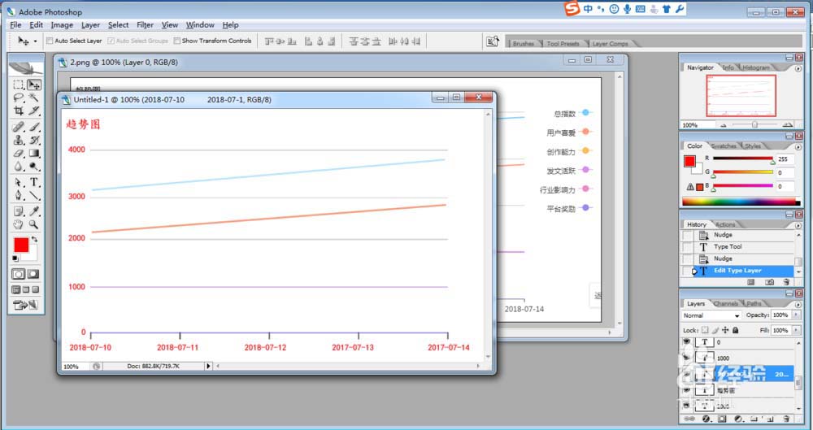The image size is (813, 430).
Task: Open the Filter menu
Action: [145, 25]
